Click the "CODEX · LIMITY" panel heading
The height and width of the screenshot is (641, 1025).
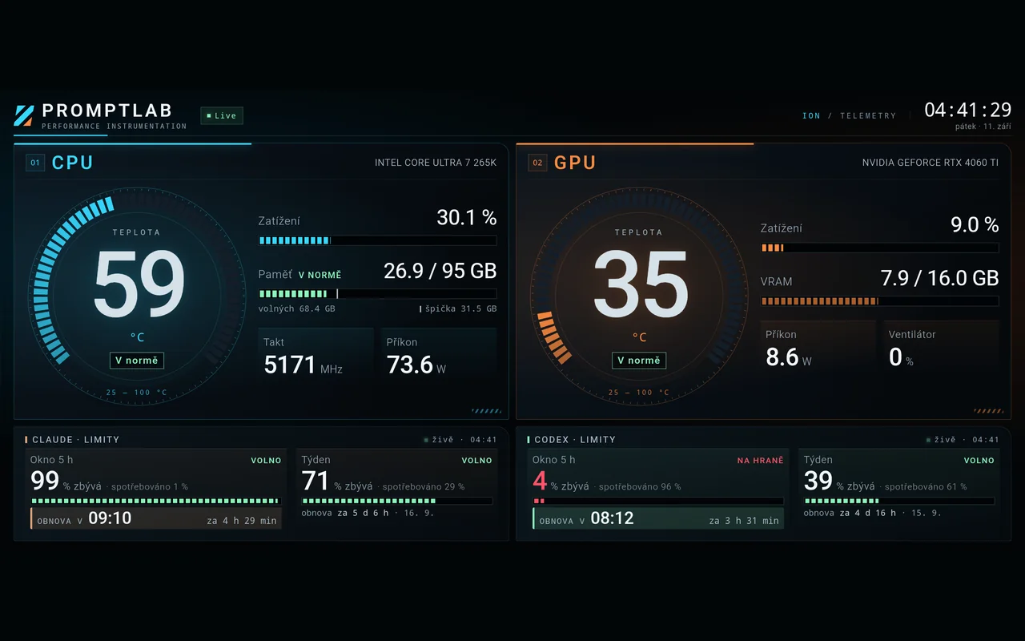click(x=575, y=440)
